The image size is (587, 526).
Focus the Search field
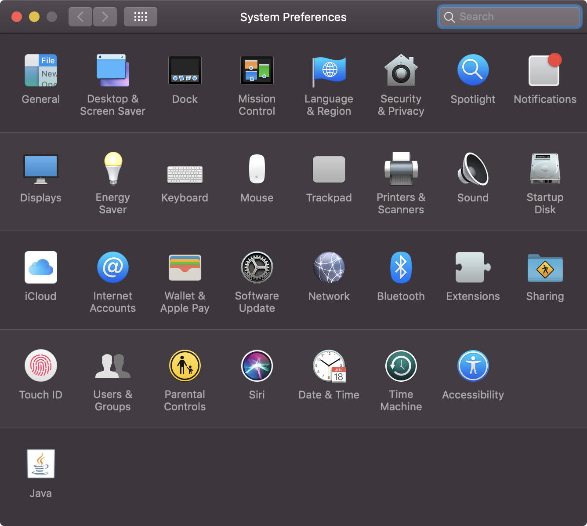[x=510, y=17]
